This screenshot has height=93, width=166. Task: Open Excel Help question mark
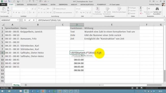coord(150,1)
